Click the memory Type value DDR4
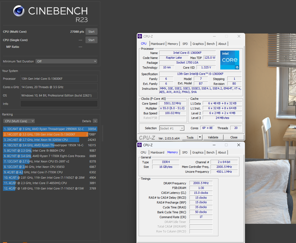 [x=166, y=162]
